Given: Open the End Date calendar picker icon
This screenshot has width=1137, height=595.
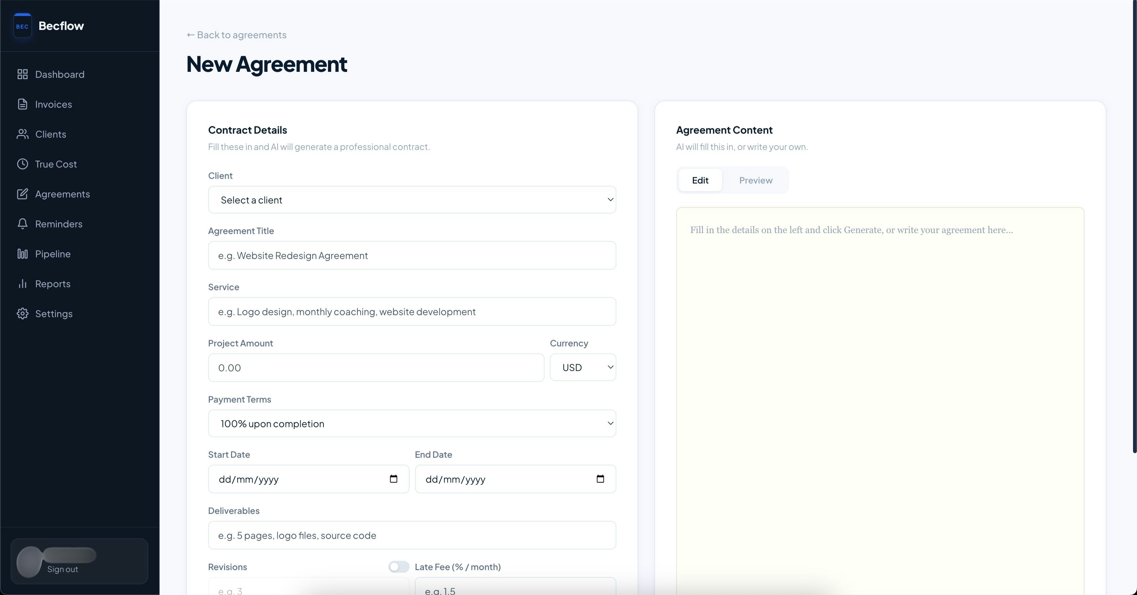Looking at the screenshot, I should (600, 479).
